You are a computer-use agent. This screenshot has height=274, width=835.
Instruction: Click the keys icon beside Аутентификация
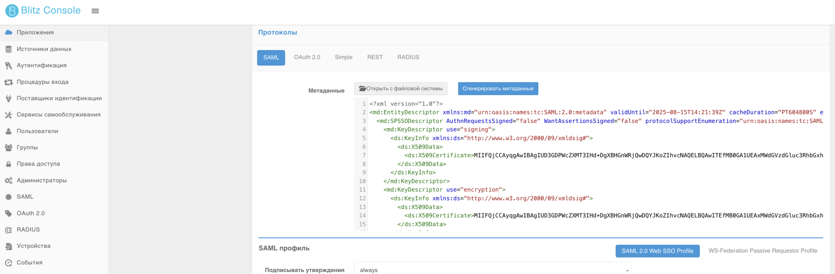pyautogui.click(x=8, y=65)
